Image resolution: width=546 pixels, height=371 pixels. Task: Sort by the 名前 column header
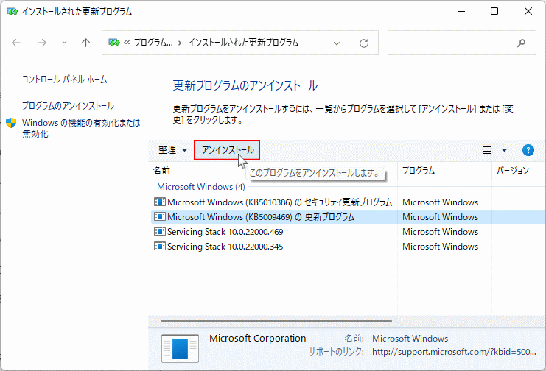[161, 171]
